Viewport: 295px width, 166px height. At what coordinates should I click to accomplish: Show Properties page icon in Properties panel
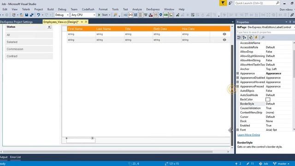coord(251,38)
